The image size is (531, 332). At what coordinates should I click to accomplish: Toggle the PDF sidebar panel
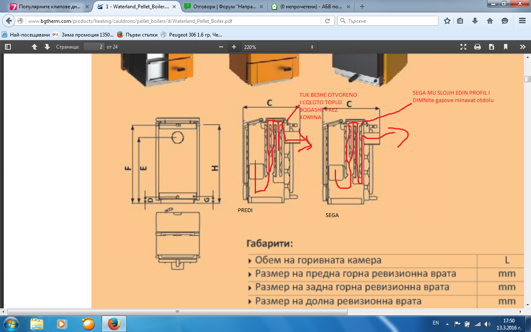[x=7, y=47]
